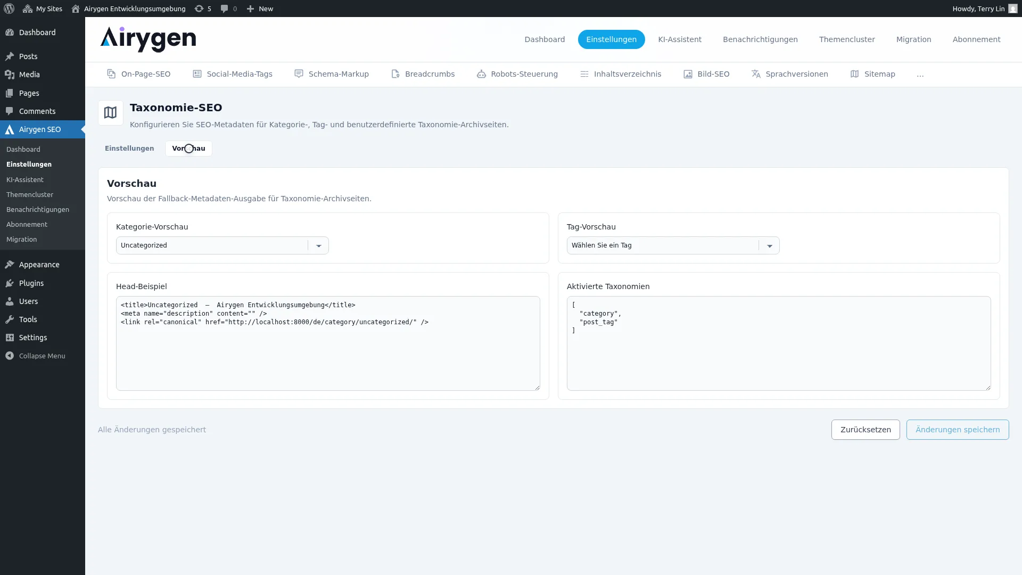
Task: Open Appearance in the sidebar
Action: click(x=43, y=265)
